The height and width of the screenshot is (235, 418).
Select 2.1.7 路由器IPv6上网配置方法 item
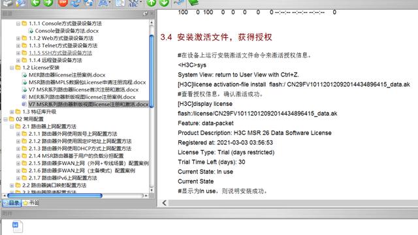[63, 178]
